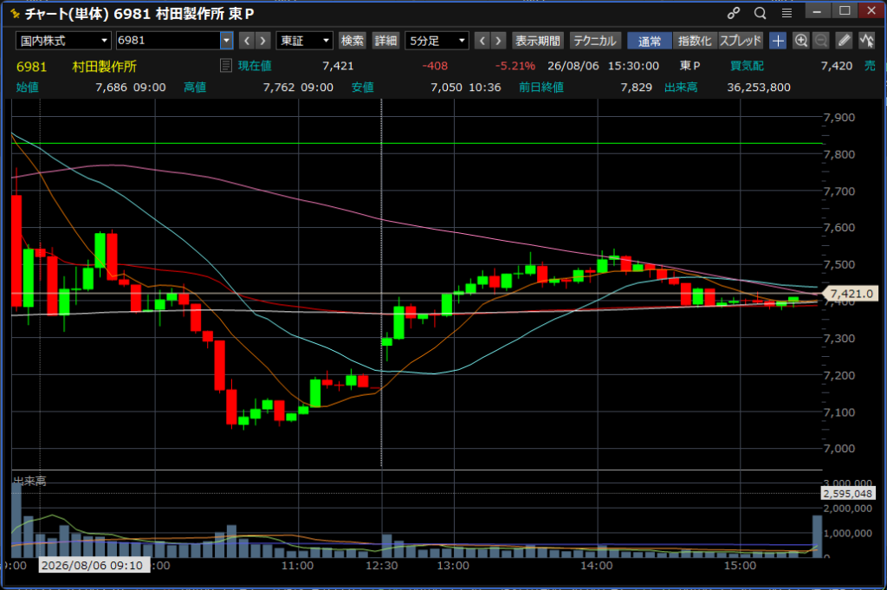Viewport: 887px width, 590px height.
Task: Click the 7,900 price axis label
Action: tap(838, 118)
